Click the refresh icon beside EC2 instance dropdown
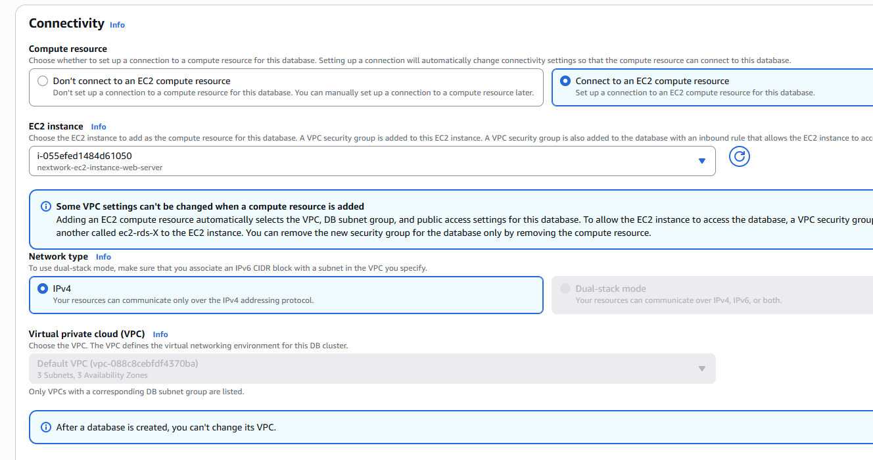This screenshot has width=873, height=460. [x=740, y=156]
